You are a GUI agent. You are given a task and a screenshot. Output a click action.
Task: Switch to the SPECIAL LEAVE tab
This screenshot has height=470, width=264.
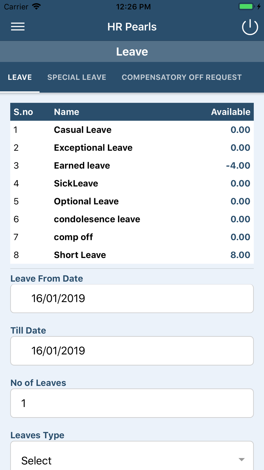77,77
